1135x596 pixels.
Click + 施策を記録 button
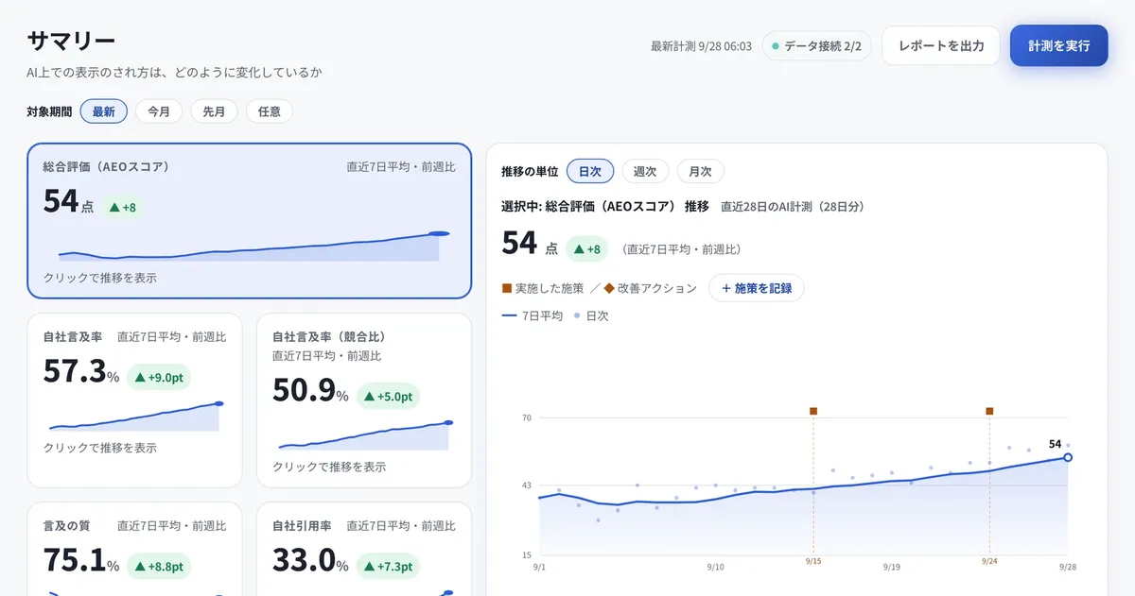click(757, 288)
